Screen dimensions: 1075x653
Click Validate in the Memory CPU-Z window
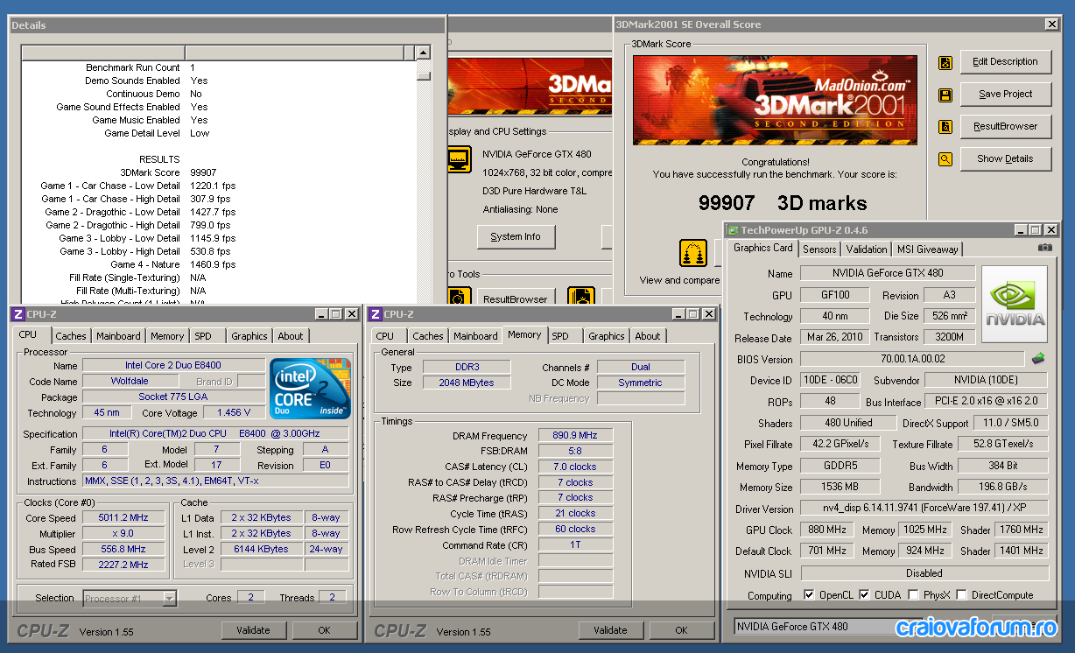pos(610,630)
